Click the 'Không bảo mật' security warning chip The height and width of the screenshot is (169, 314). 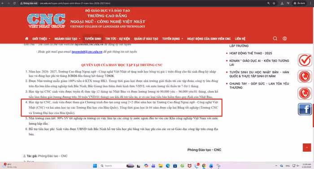point(29,3)
